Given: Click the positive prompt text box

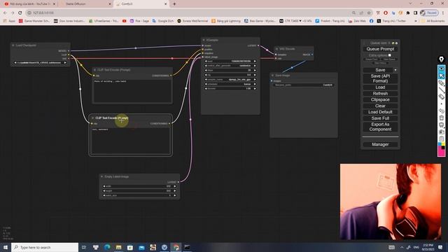Looking at the screenshot, I should [132, 90].
